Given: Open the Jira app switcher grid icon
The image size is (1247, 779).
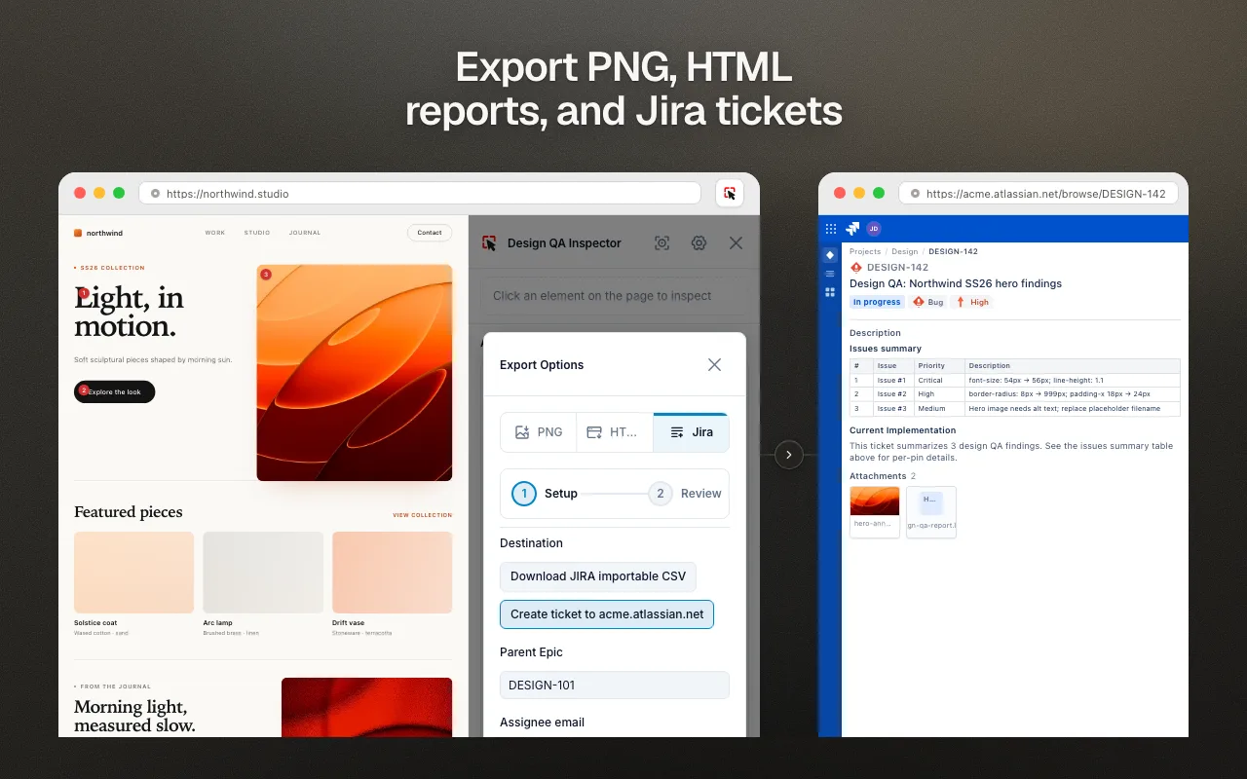Looking at the screenshot, I should click(831, 229).
